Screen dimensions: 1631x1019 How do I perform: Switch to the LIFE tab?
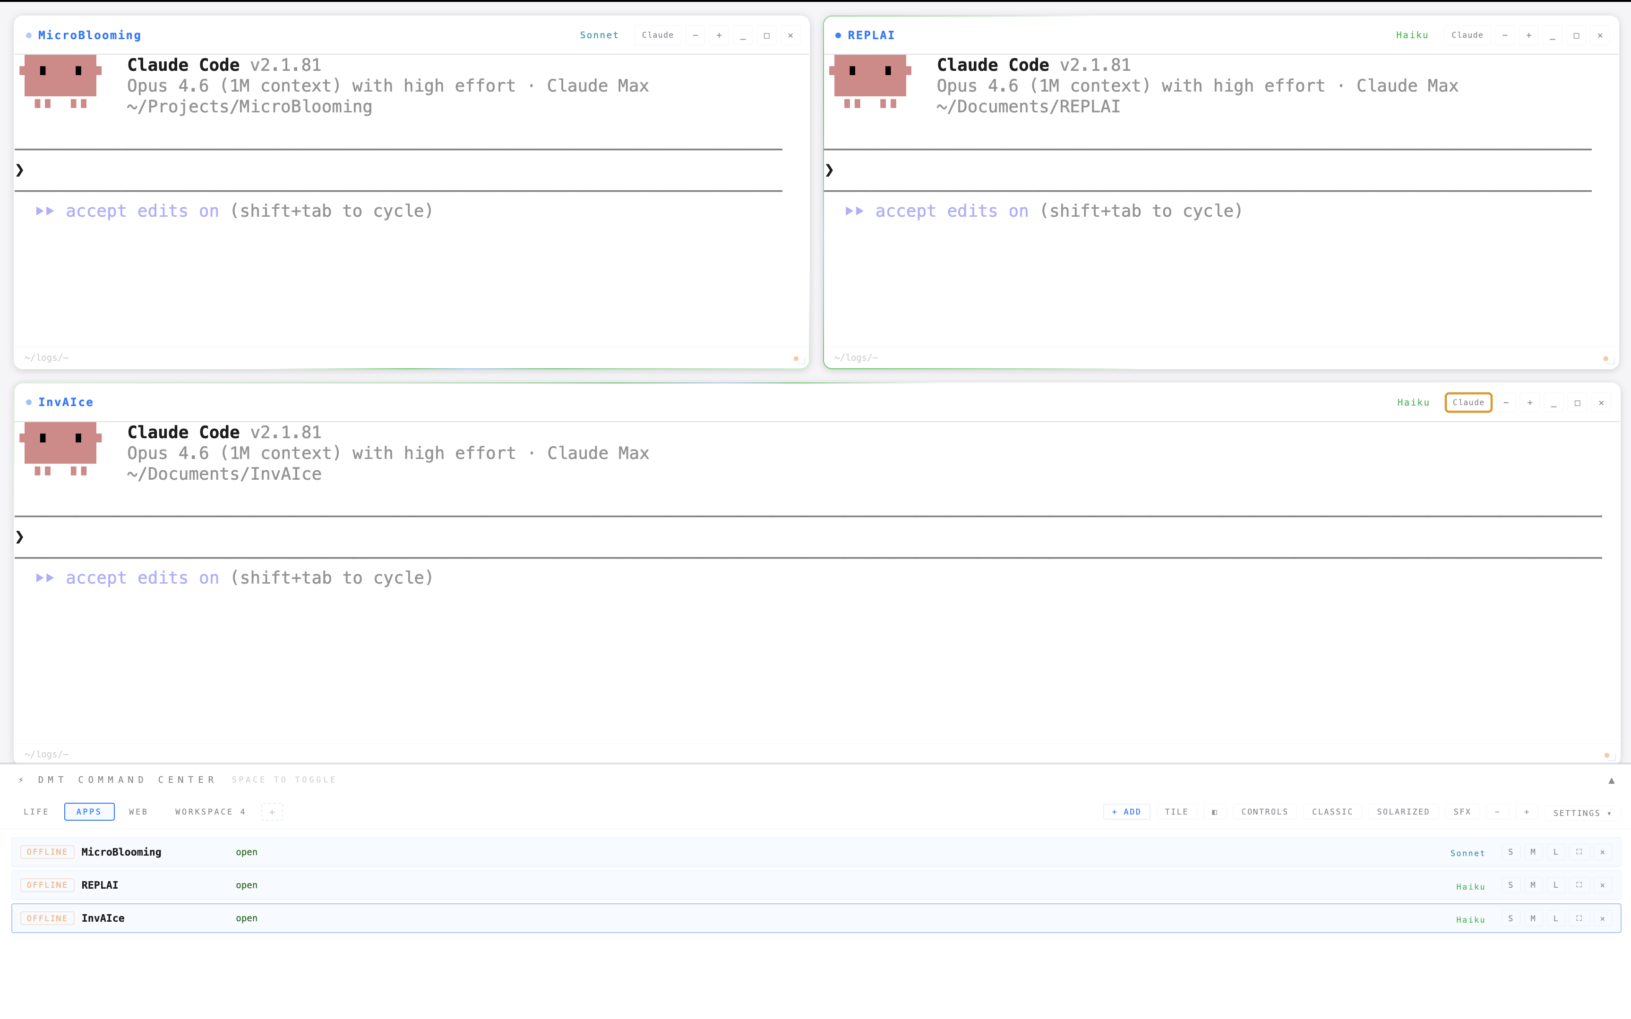point(36,811)
